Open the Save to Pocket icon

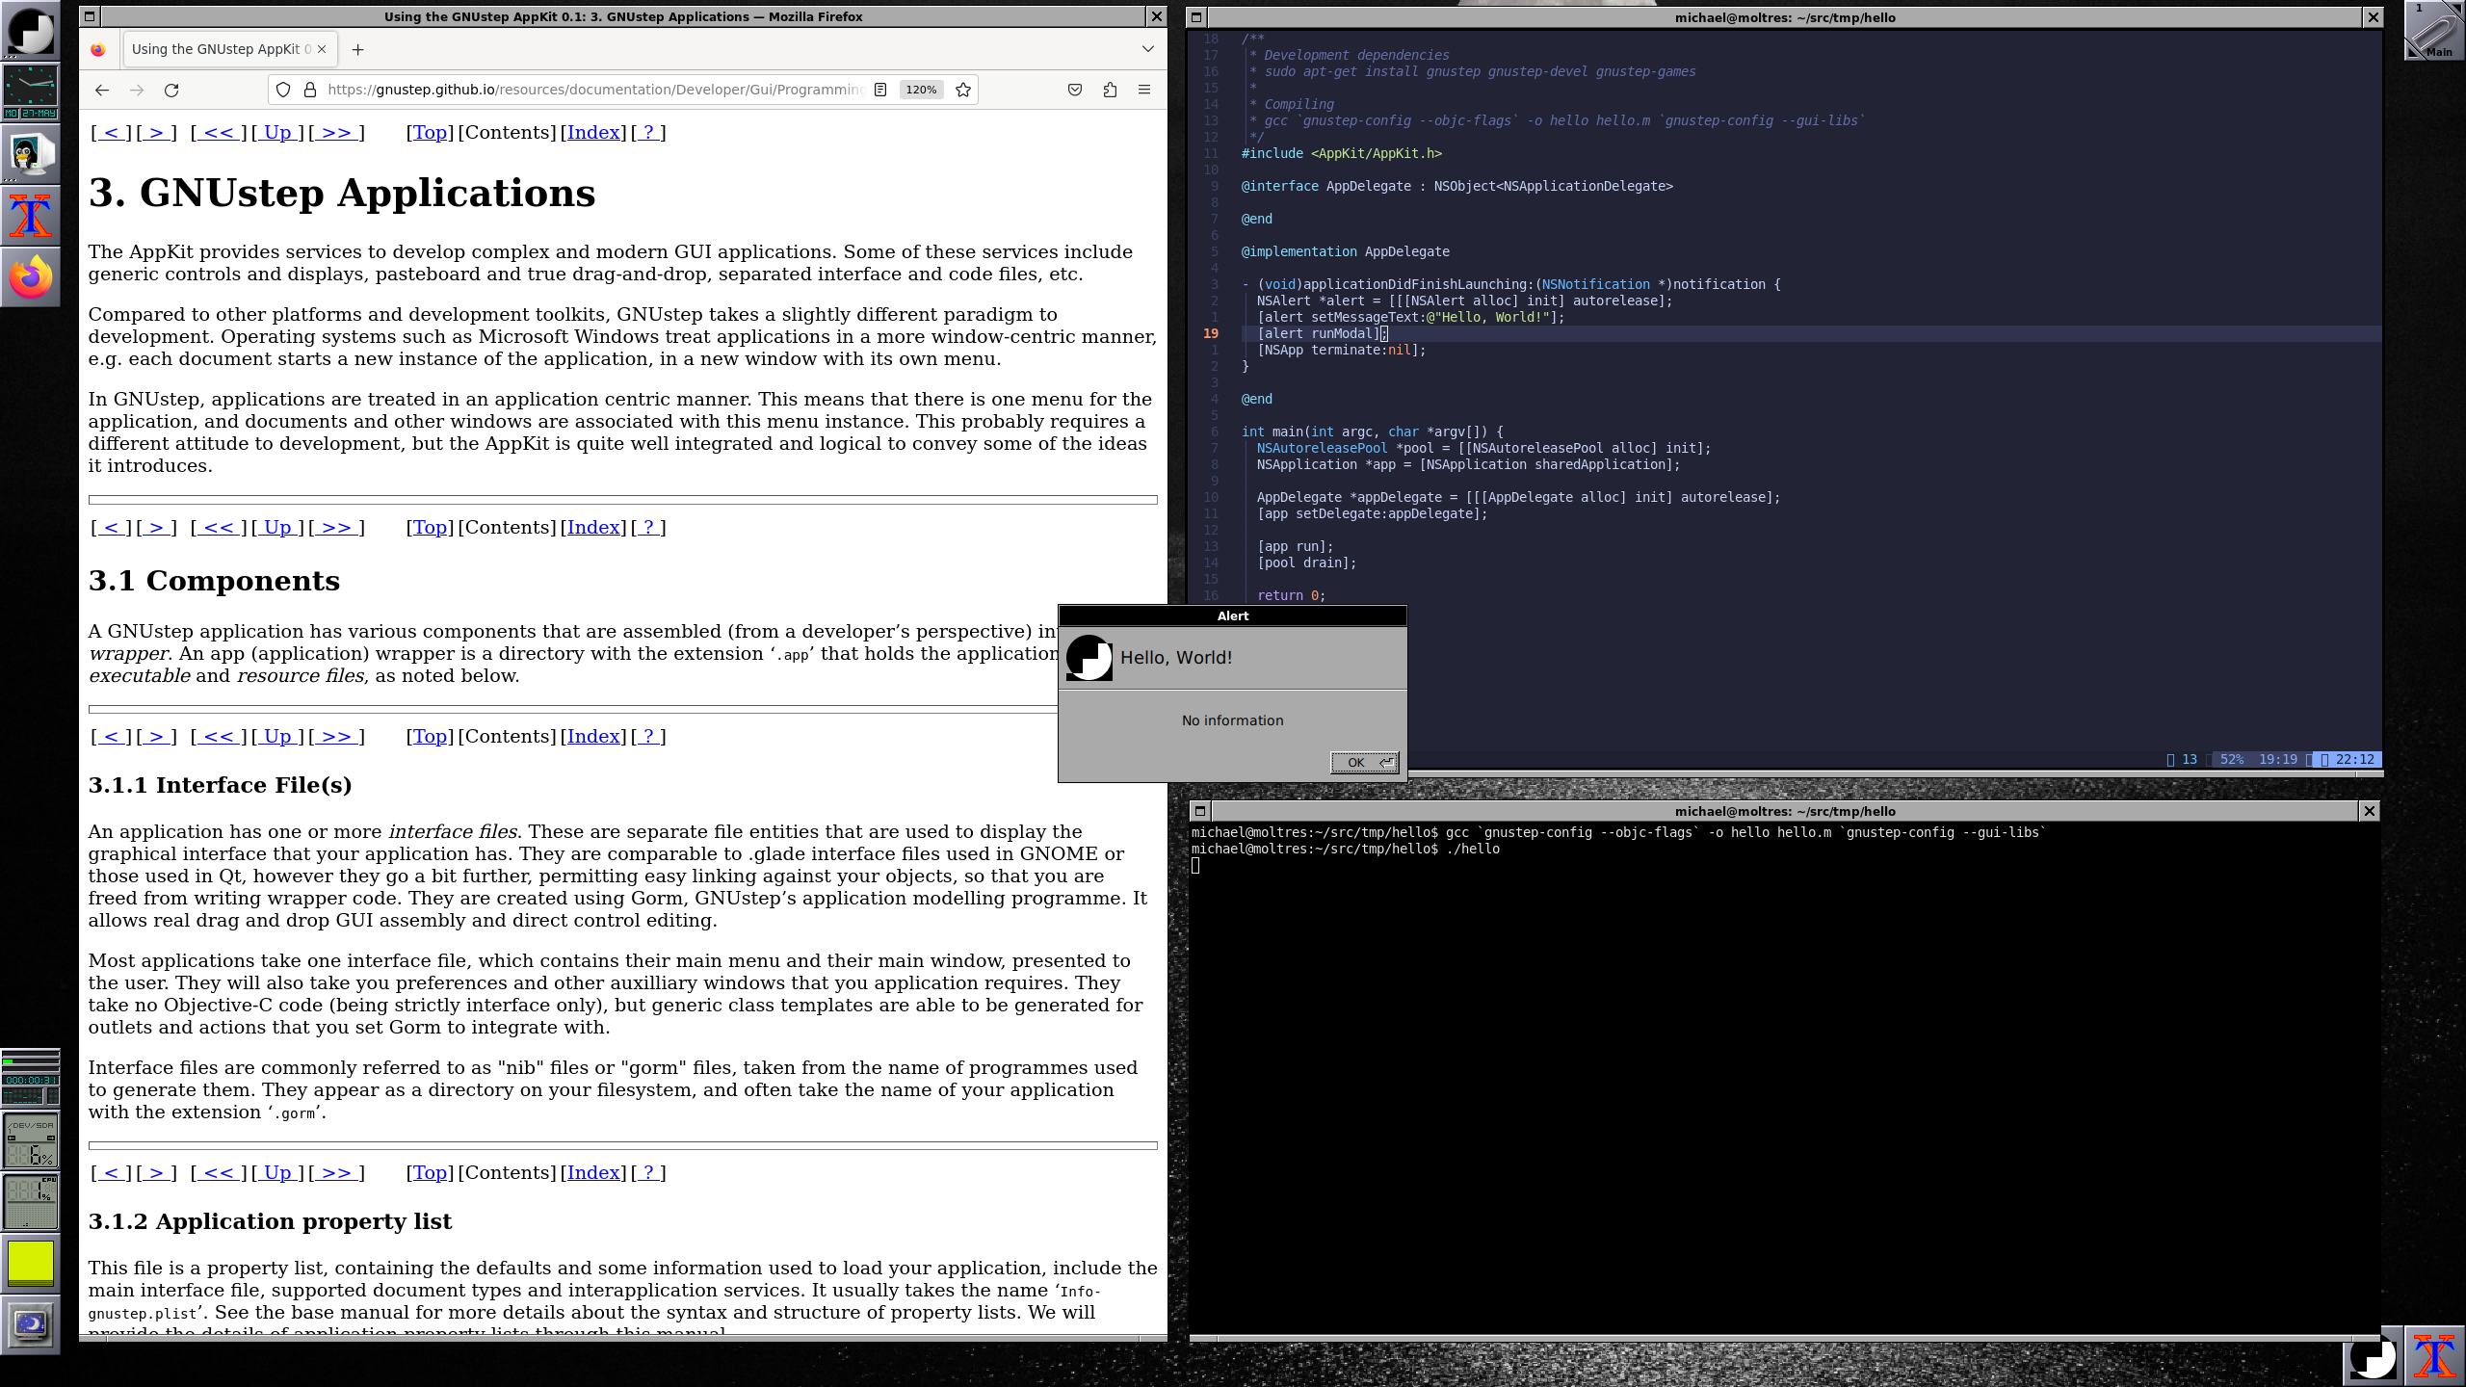click(1075, 90)
